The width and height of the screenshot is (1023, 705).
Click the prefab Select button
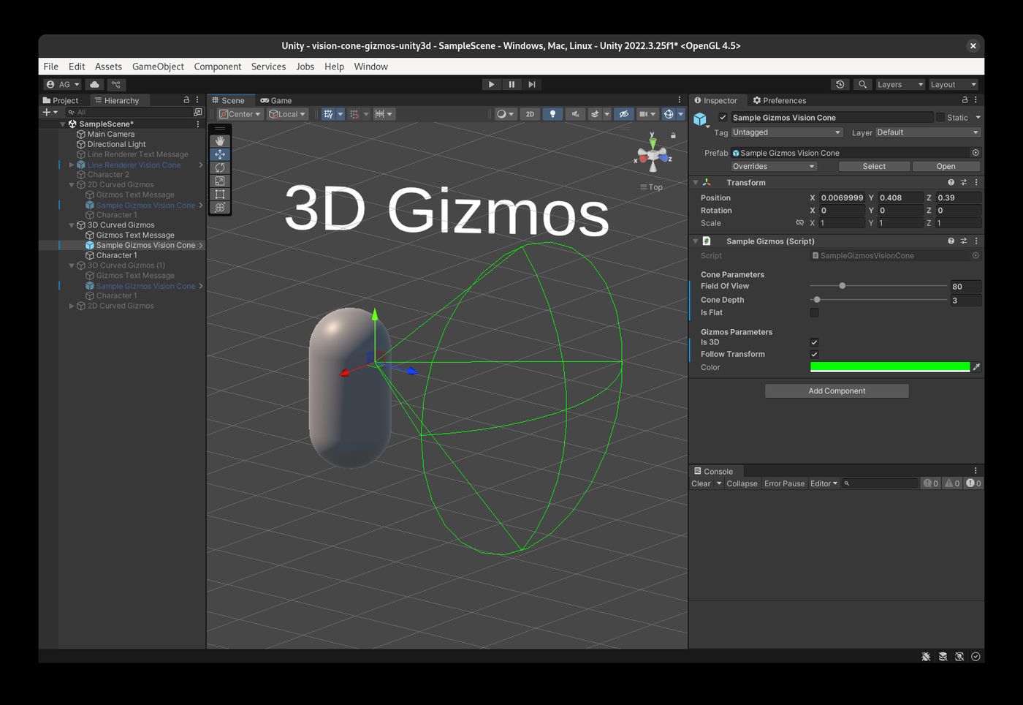click(x=874, y=166)
